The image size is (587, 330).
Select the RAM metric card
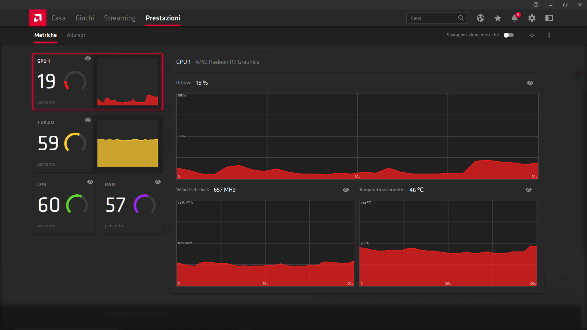click(x=131, y=205)
